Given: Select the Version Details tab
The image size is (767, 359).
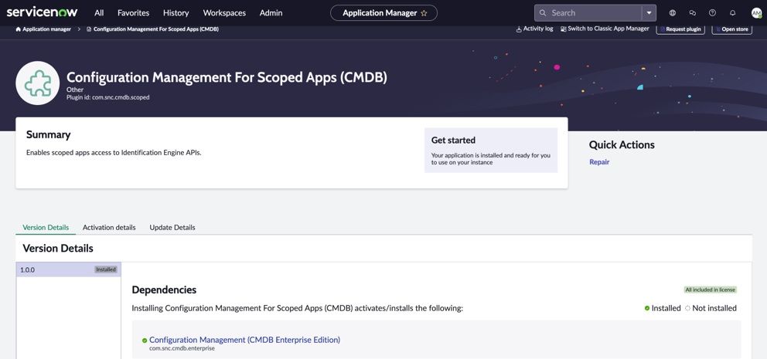Looking at the screenshot, I should (46, 228).
